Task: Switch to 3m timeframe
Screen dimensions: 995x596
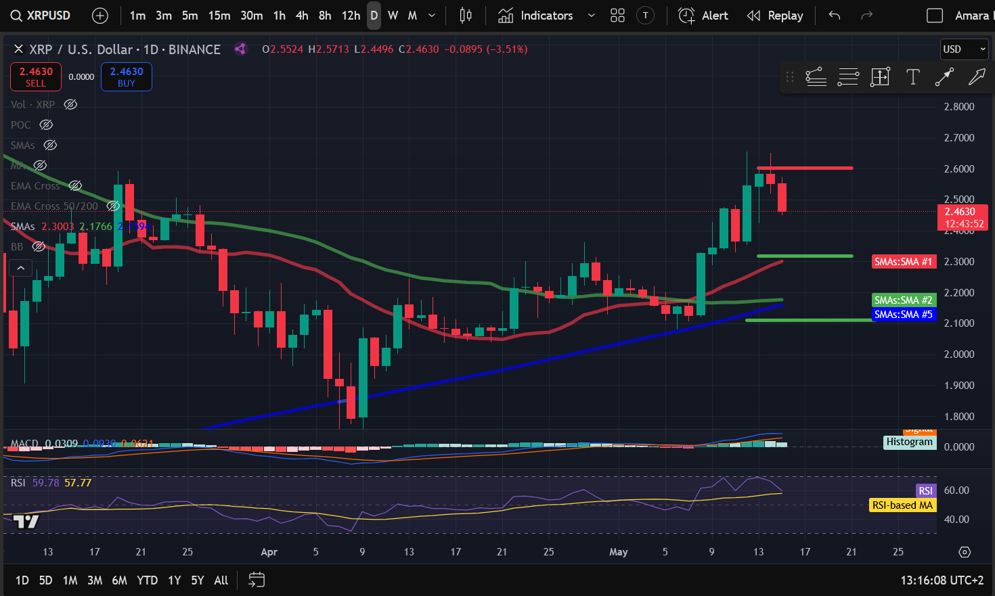Action: [x=164, y=16]
